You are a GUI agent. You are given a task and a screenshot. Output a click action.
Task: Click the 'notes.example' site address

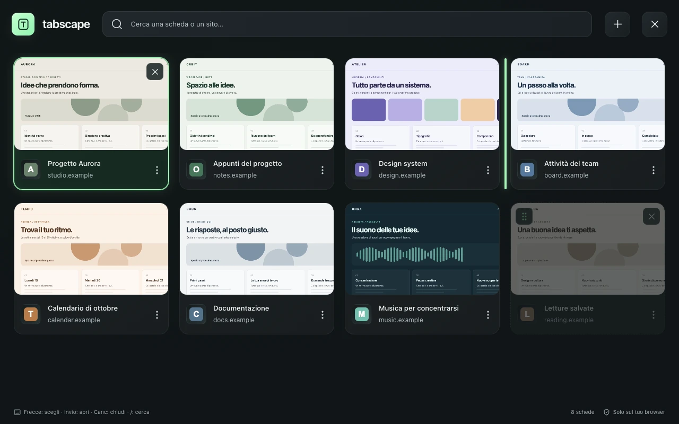pyautogui.click(x=235, y=175)
